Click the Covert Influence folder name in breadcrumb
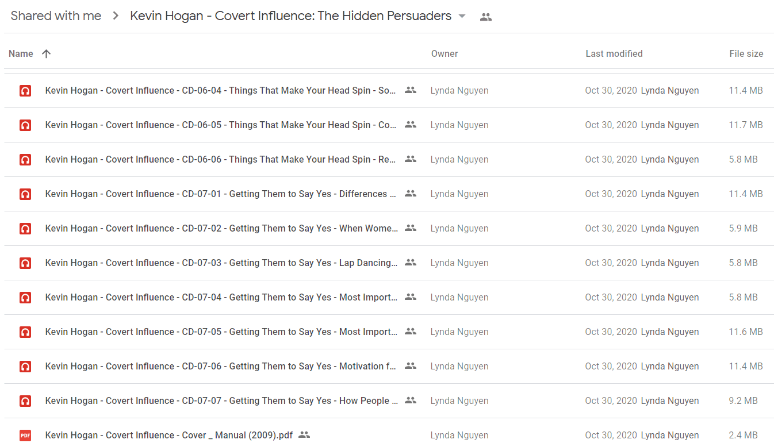The width and height of the screenshot is (774, 447). point(290,16)
